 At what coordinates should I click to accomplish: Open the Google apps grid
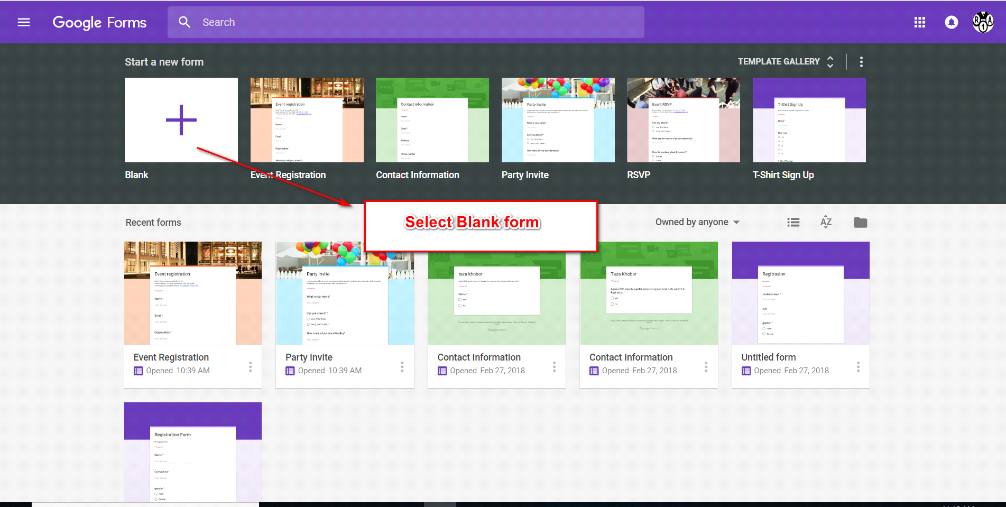tap(920, 22)
